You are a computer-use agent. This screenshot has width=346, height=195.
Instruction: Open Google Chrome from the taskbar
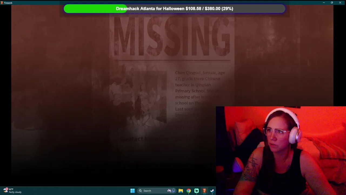click(x=189, y=191)
